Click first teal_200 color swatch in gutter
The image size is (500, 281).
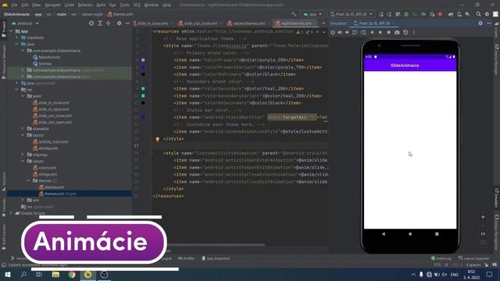tap(143, 88)
